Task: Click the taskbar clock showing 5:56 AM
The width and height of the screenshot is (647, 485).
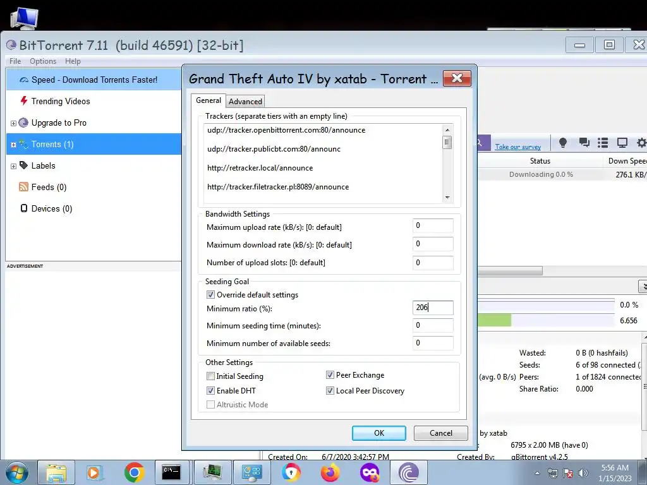Action: click(x=615, y=473)
